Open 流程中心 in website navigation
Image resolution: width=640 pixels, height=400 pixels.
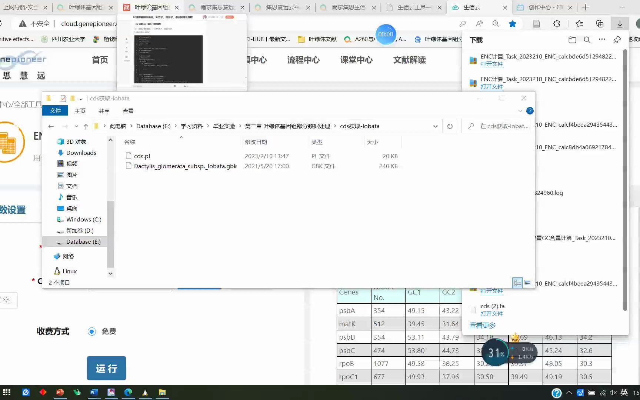[303, 60]
